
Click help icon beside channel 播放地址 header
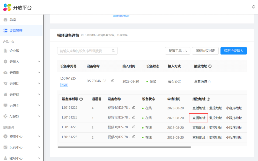(208, 99)
